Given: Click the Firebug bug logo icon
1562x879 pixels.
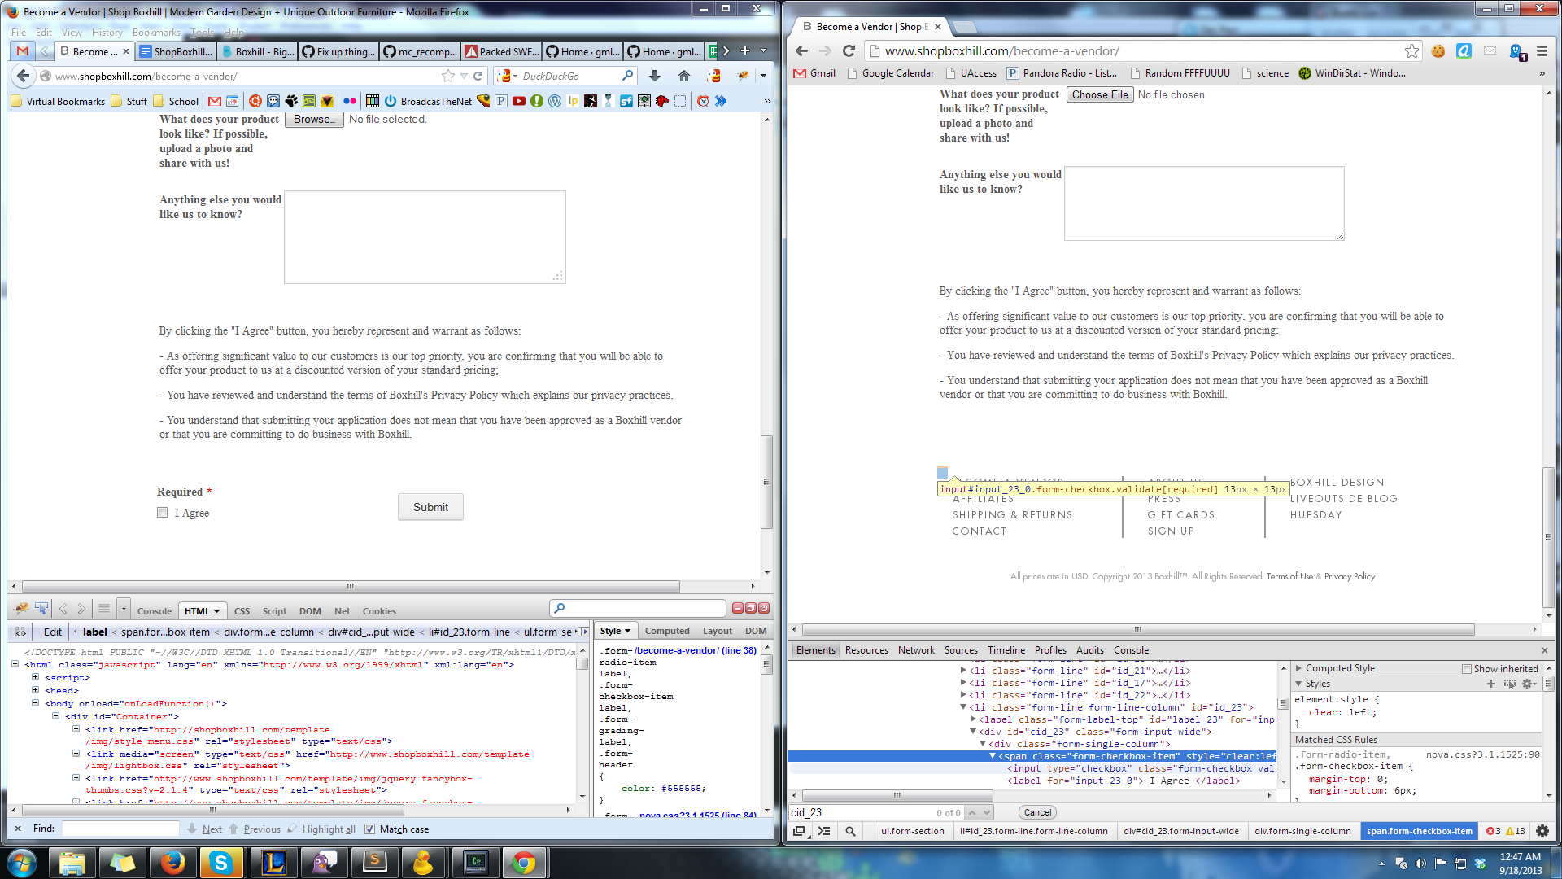Looking at the screenshot, I should click(x=21, y=609).
